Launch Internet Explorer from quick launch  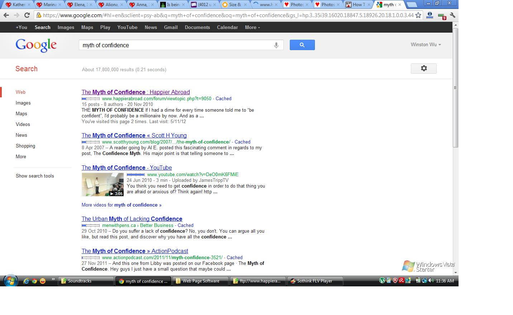coord(26,281)
